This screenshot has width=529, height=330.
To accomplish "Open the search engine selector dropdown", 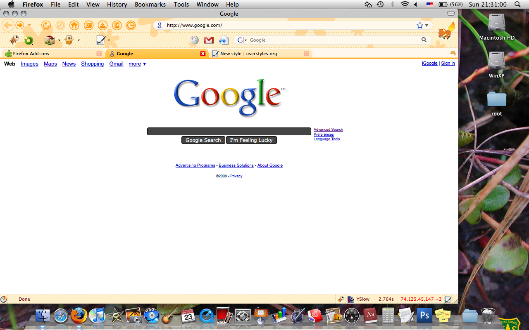I will pyautogui.click(x=242, y=40).
